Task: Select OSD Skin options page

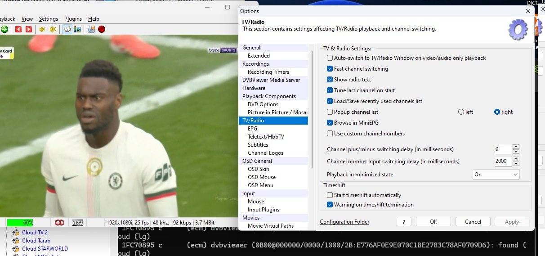Action: pos(259,169)
